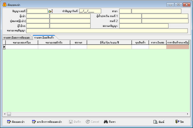Switch to รายละเอียดการตัดยอด tab
This screenshot has height=128, width=193.
click(17, 38)
